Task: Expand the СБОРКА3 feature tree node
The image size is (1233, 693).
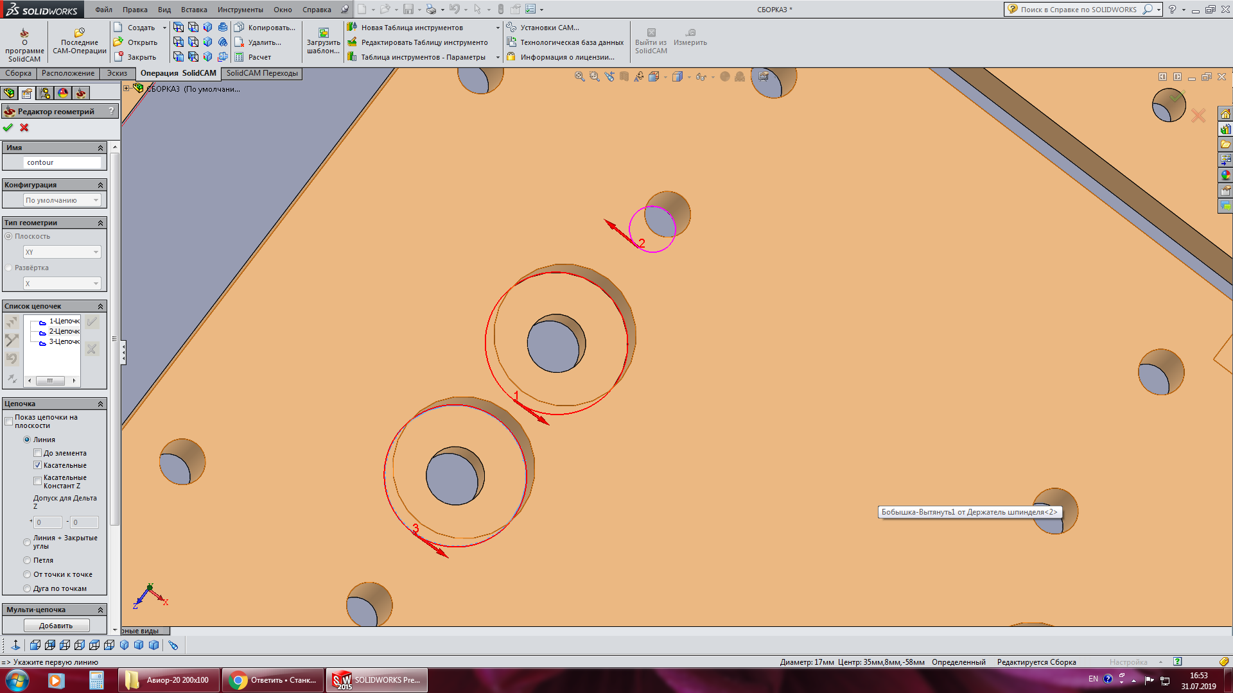Action: [x=127, y=89]
